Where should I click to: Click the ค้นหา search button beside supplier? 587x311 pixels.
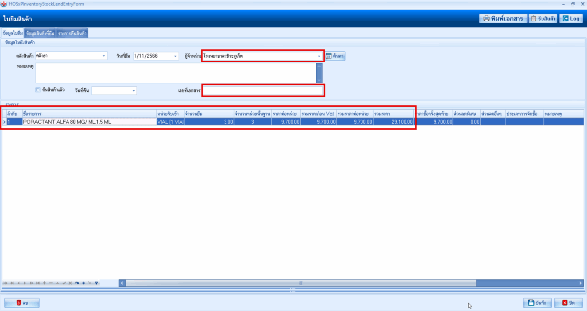335,56
